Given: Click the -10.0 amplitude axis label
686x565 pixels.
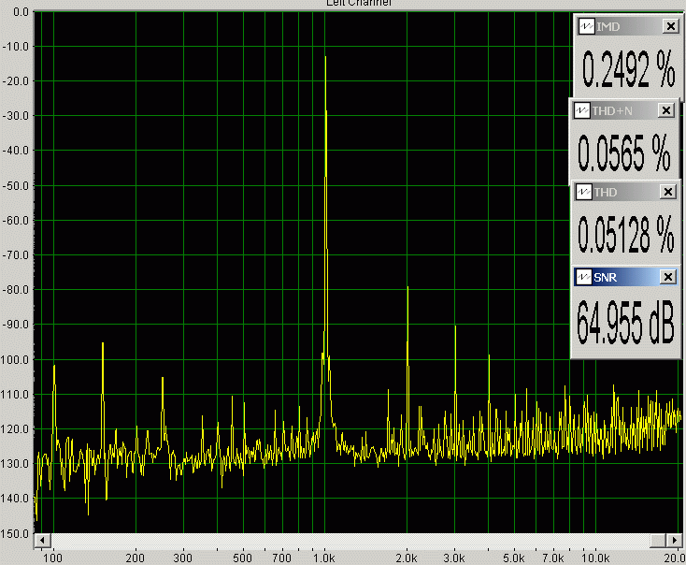Looking at the screenshot, I should click(16, 47).
